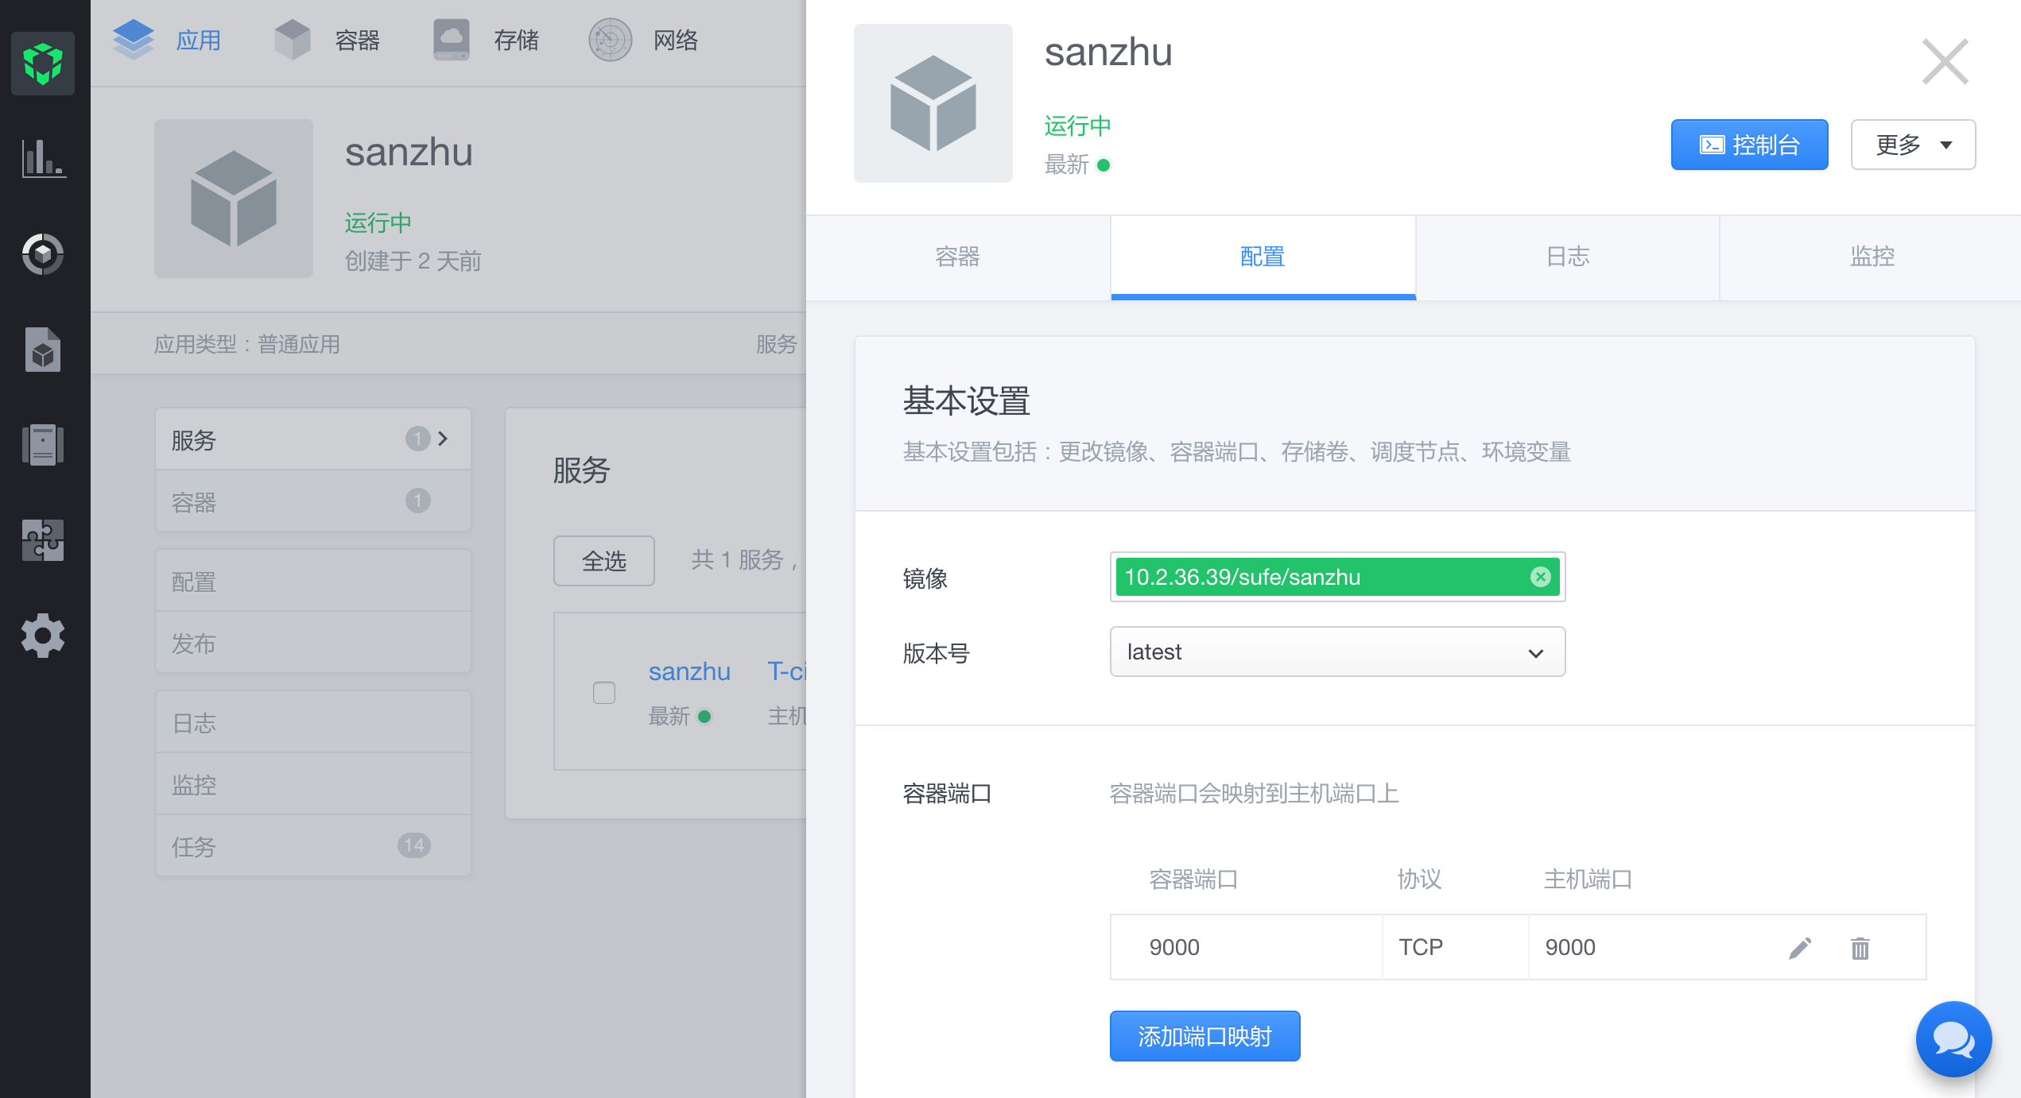Click the radar 网络 icon
Screen dimensions: 2021x1098
611,40
